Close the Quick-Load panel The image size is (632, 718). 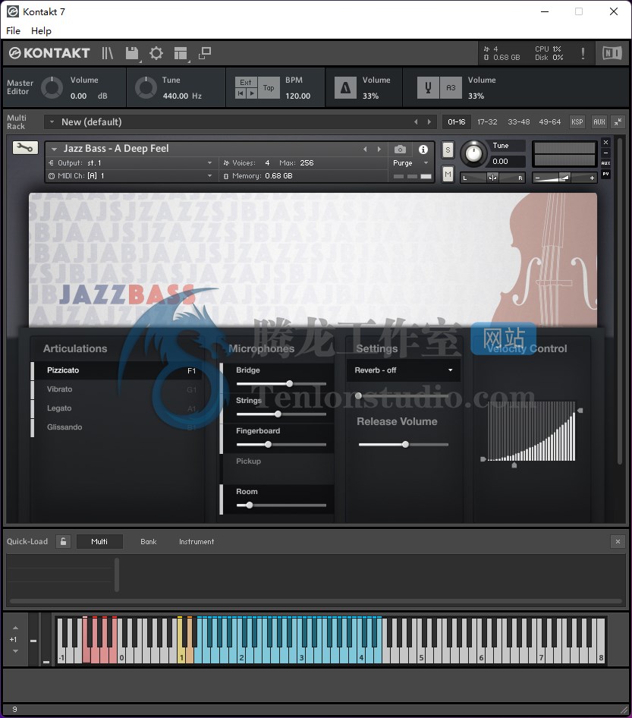coord(618,541)
